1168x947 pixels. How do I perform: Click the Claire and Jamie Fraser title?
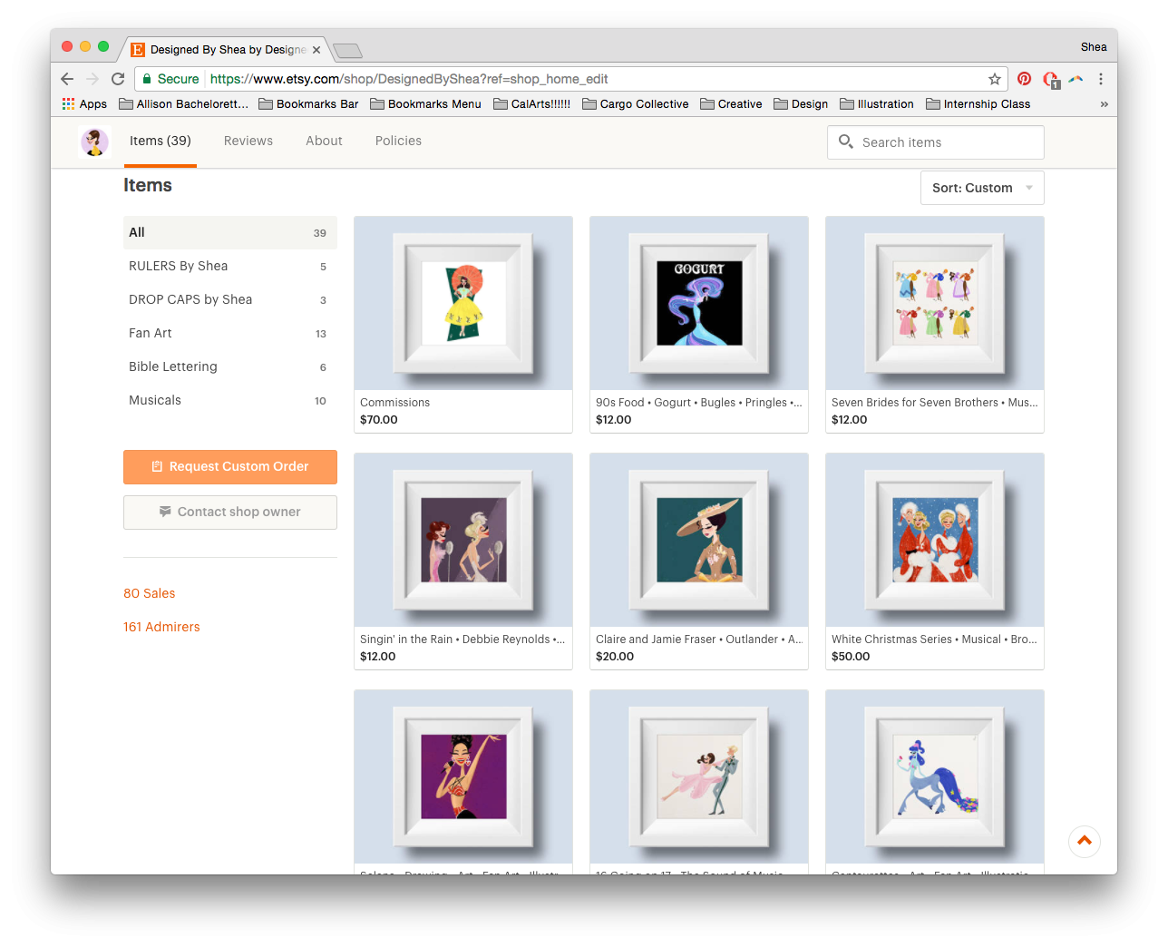click(699, 639)
